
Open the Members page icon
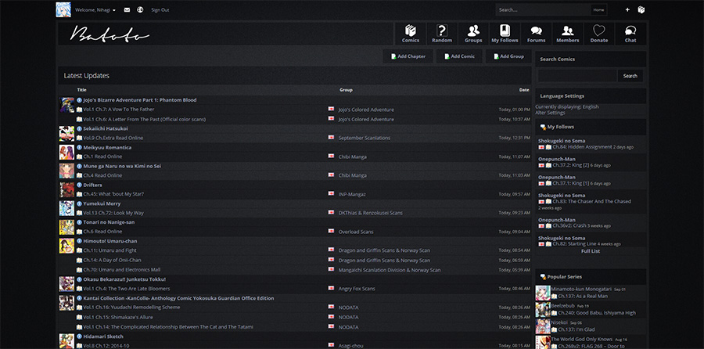click(567, 33)
